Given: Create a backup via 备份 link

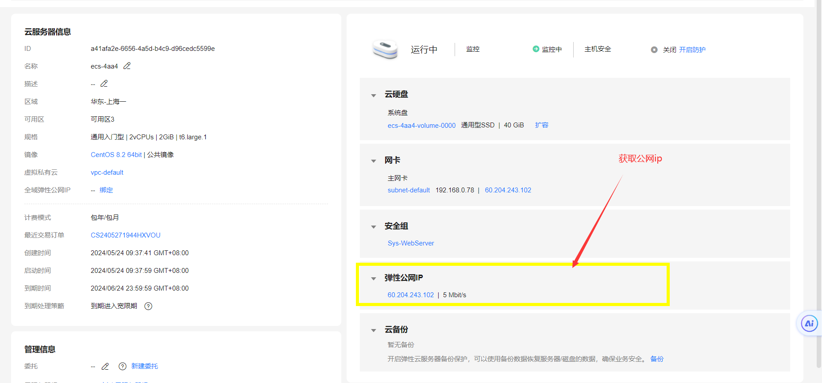Looking at the screenshot, I should [657, 359].
